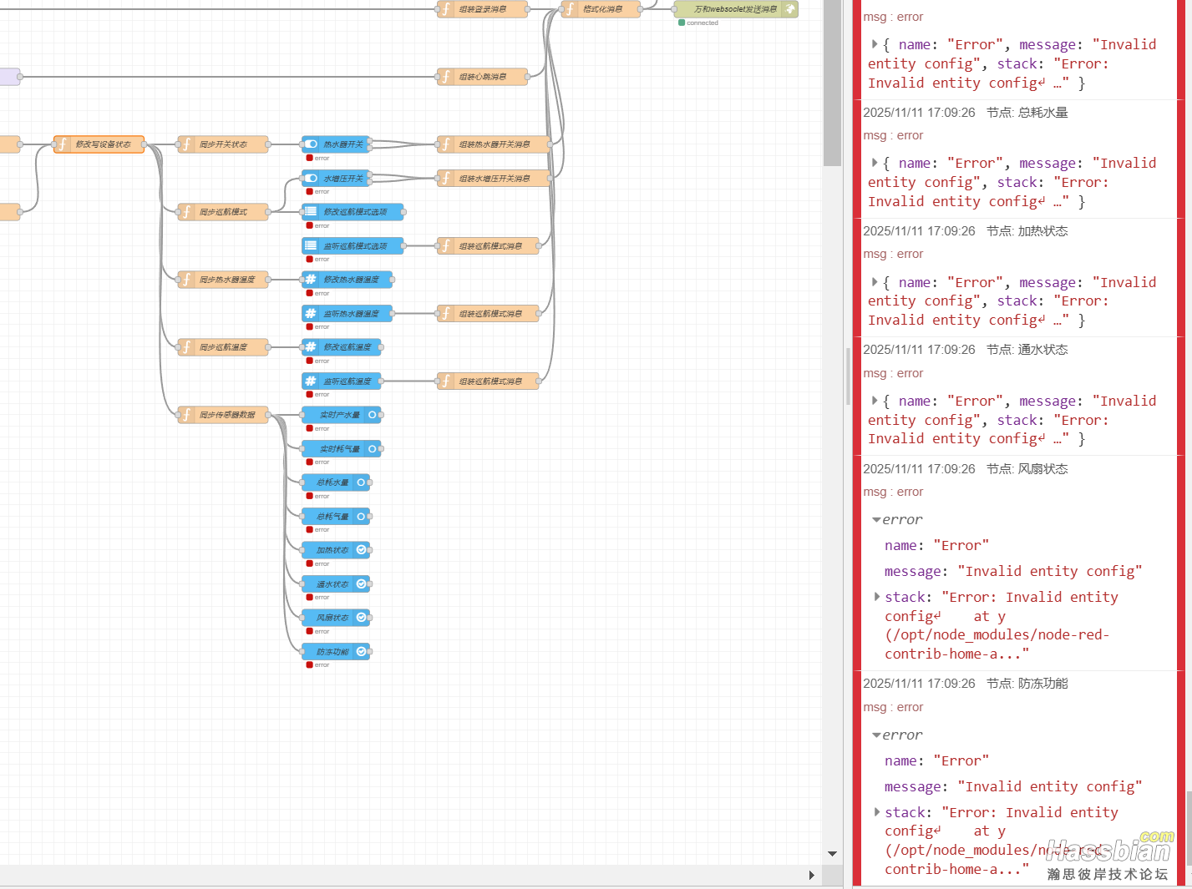Expand the 总耗水量 debug error object
1192x889 pixels.
pos(875,164)
